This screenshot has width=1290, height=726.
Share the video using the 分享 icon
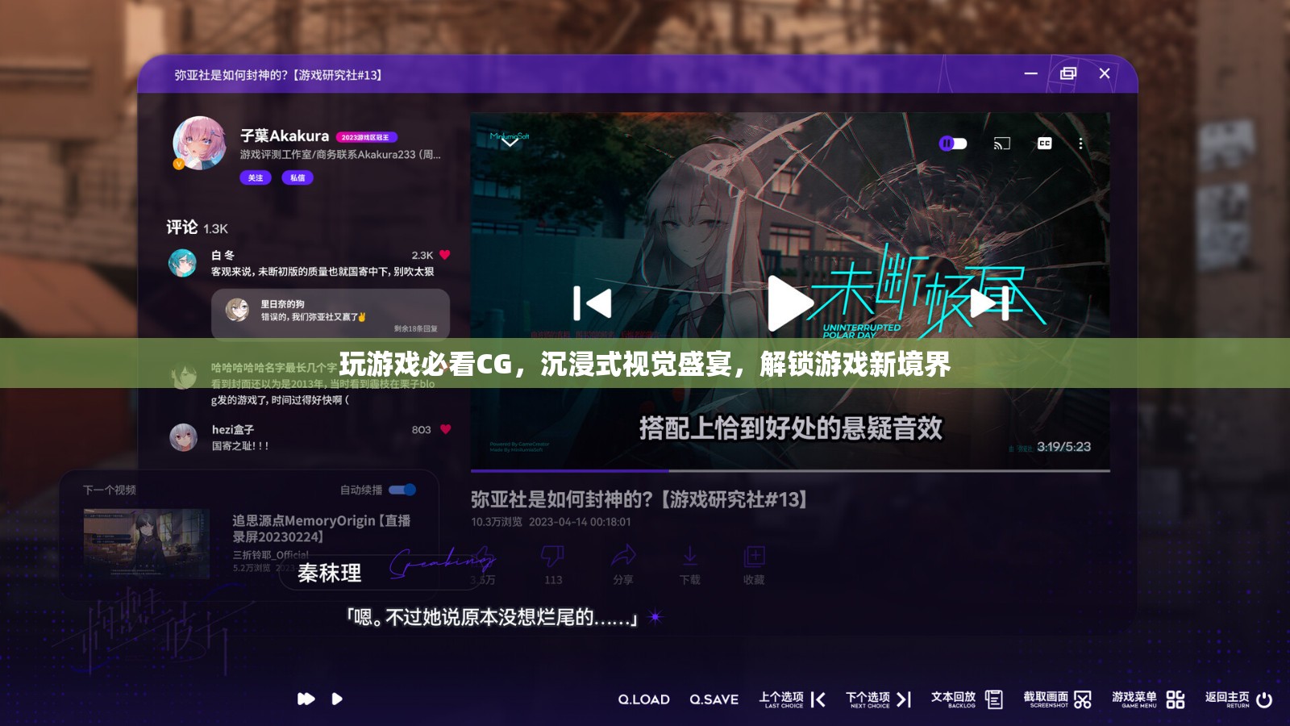(x=623, y=564)
